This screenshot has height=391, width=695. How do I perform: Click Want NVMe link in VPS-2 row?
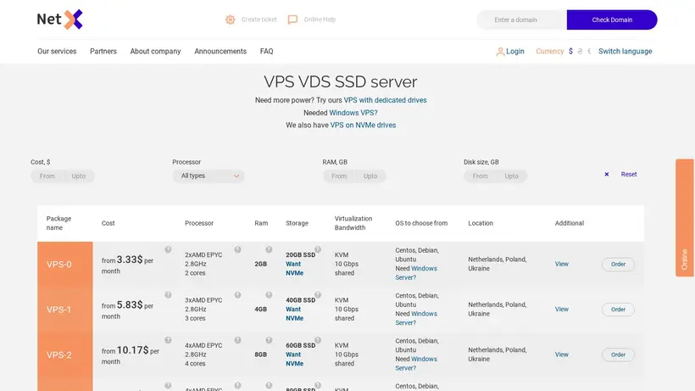(x=294, y=359)
